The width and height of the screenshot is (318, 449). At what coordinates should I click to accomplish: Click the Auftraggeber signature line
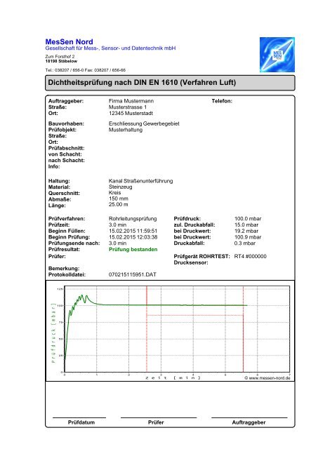coord(249,418)
